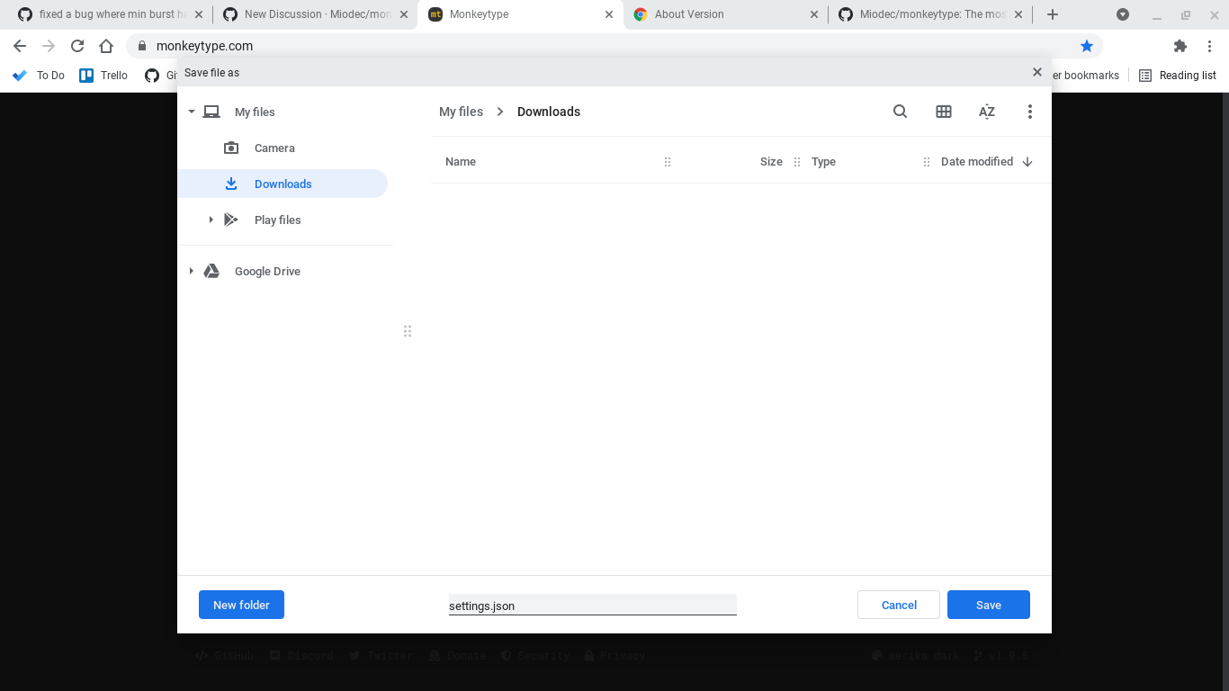The width and height of the screenshot is (1229, 691).
Task: Open the Downloads folder in sidebar
Action: coord(283,184)
